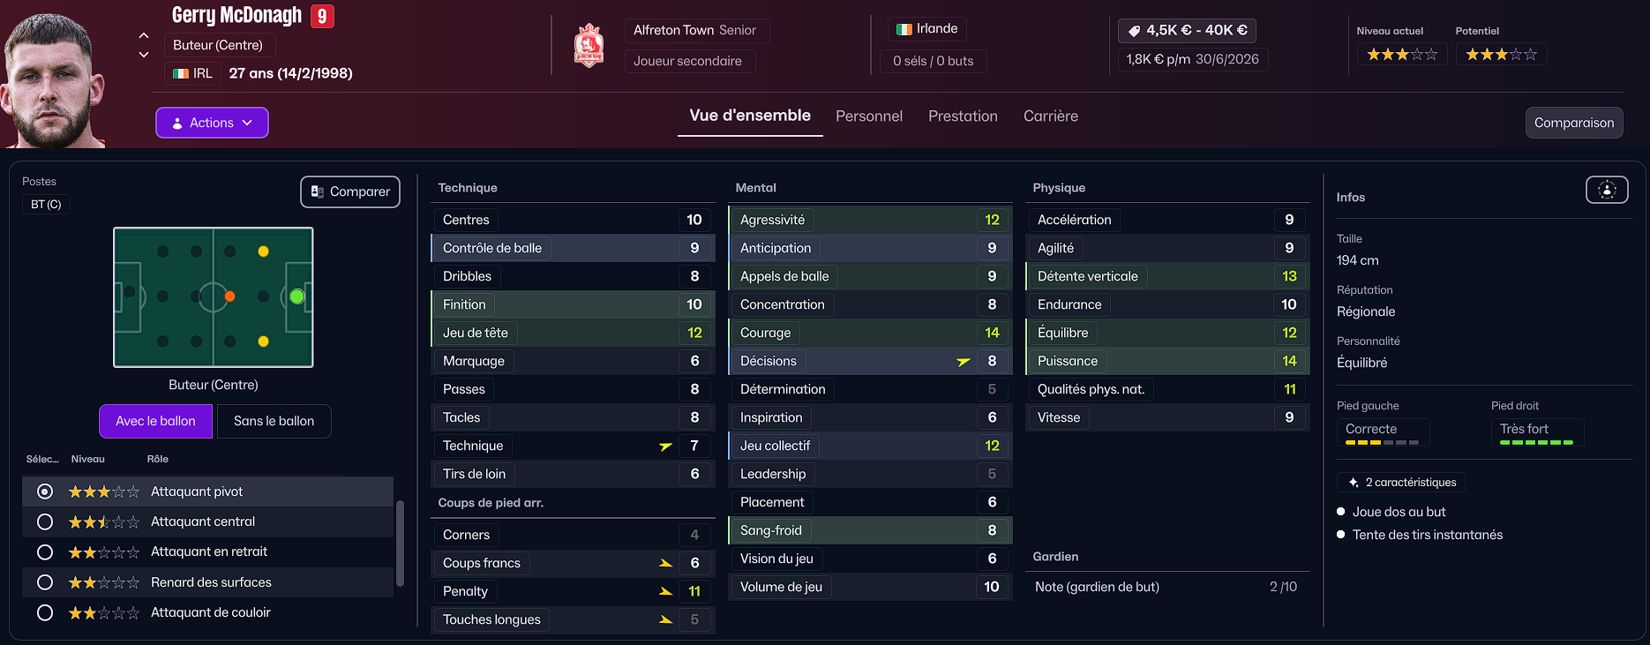Screen dimensions: 1650x645
Task: Select the Attaquant central role radio button
Action: 45,521
